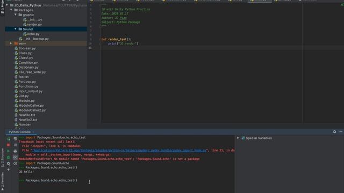Image resolution: width=344 pixels, height=193 pixels.
Task: Open File_read_write.py file
Action: [32, 72]
